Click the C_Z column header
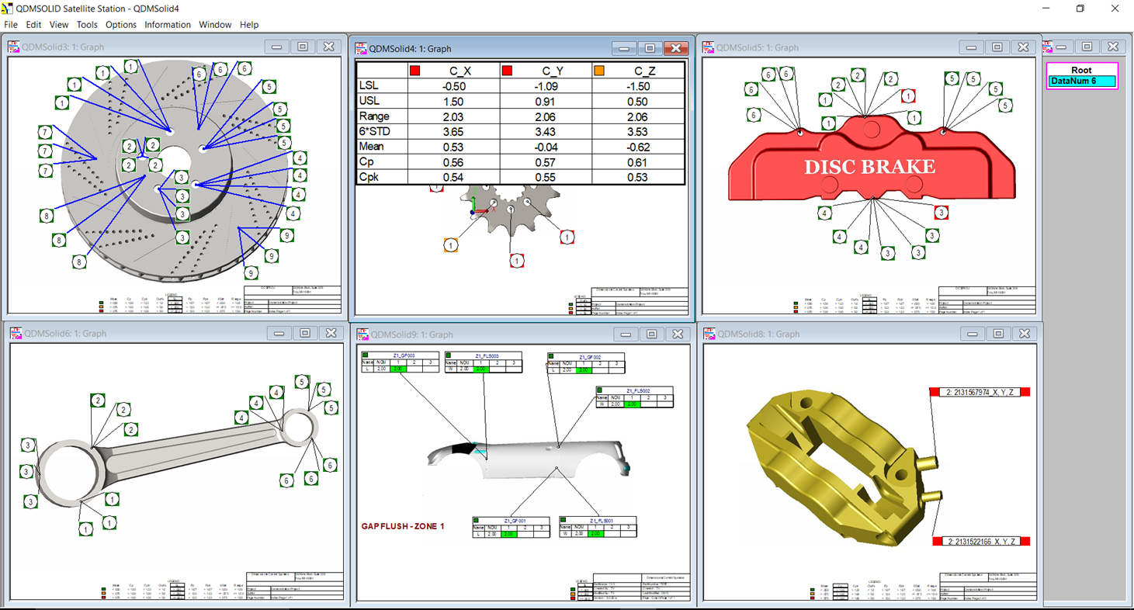1134x610 pixels. [x=644, y=71]
